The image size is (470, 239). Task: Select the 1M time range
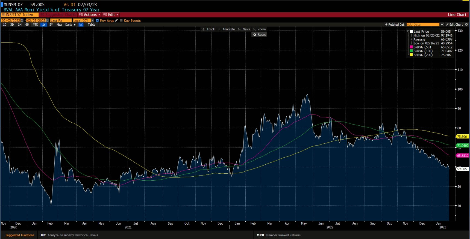20,25
